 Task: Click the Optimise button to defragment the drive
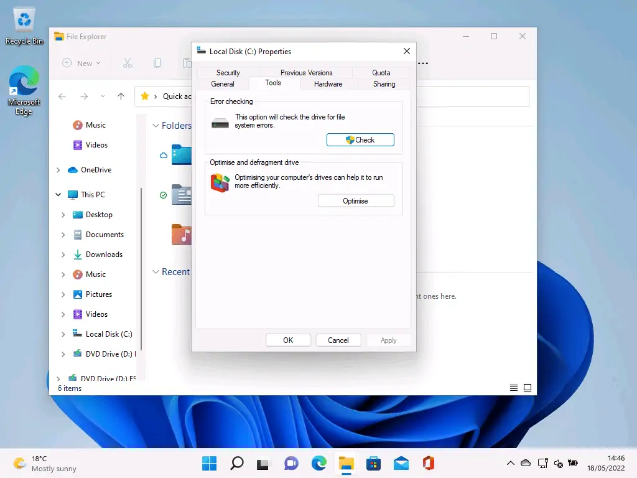click(356, 200)
